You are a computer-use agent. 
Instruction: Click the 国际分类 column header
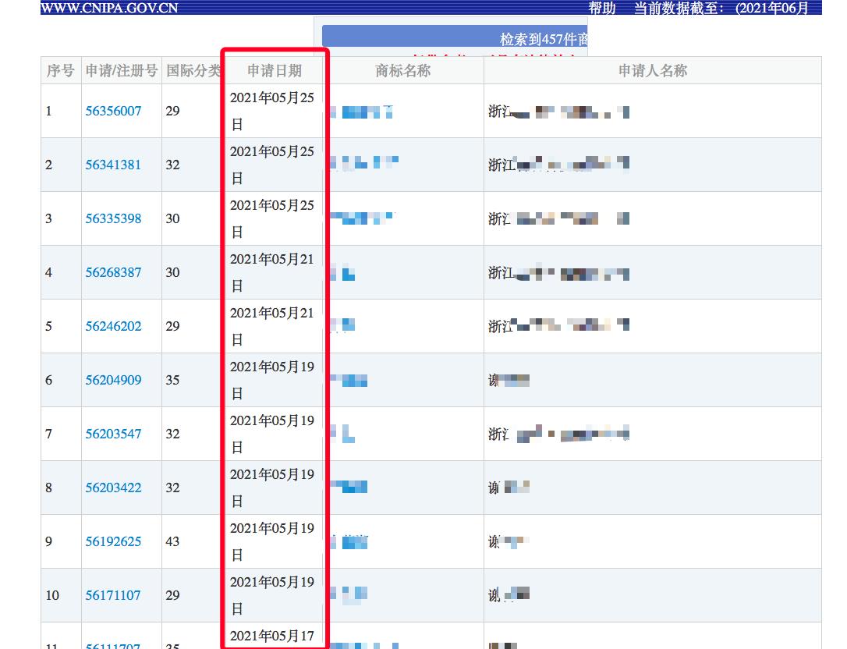(193, 71)
